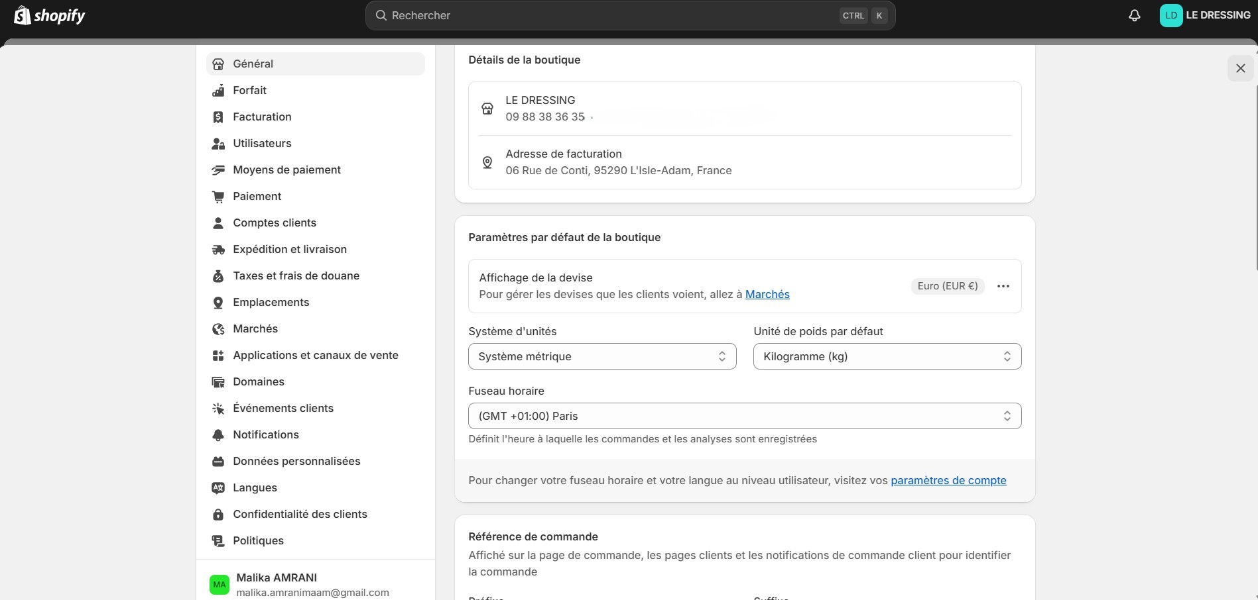Open Comptes clients settings section
Image resolution: width=1258 pixels, height=600 pixels.
[x=316, y=223]
